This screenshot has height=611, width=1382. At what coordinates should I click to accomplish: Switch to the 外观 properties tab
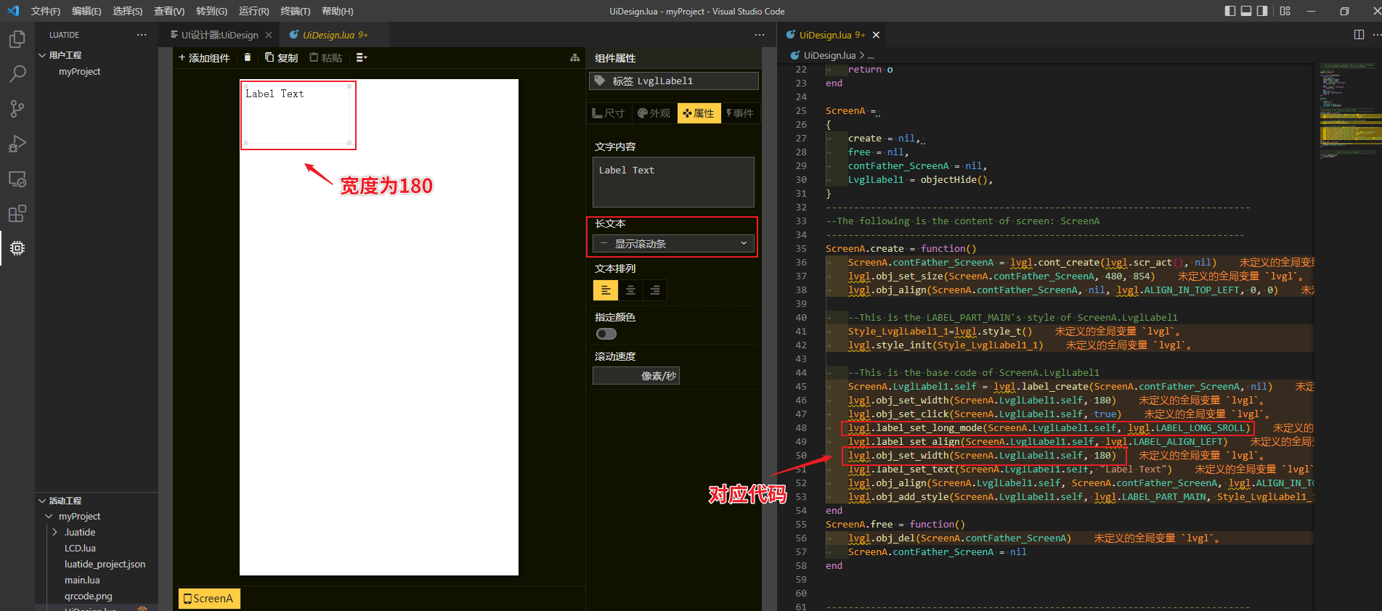click(x=654, y=113)
